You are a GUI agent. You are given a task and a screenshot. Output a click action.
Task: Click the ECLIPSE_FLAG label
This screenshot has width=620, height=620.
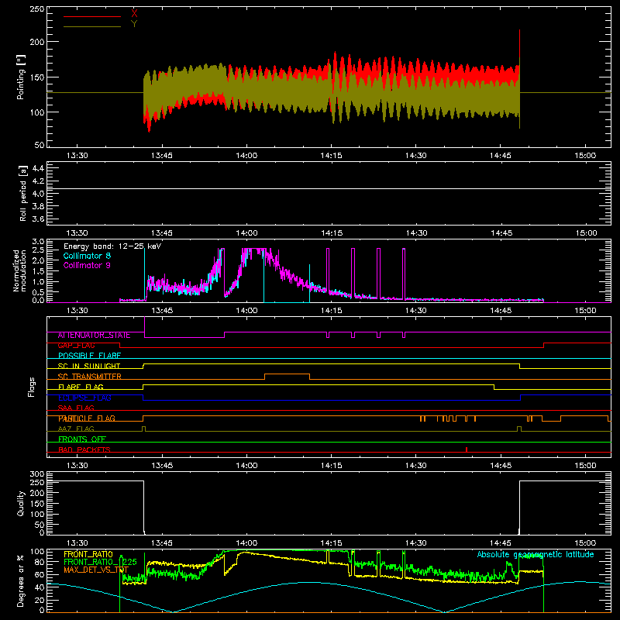point(84,398)
